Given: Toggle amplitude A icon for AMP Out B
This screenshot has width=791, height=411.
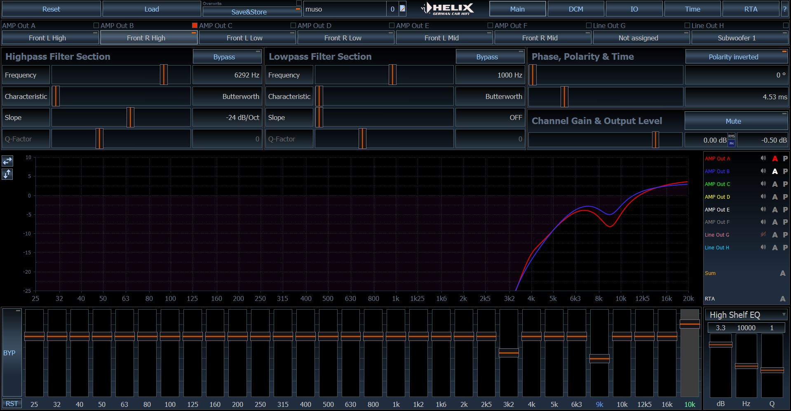Looking at the screenshot, I should click(x=775, y=171).
